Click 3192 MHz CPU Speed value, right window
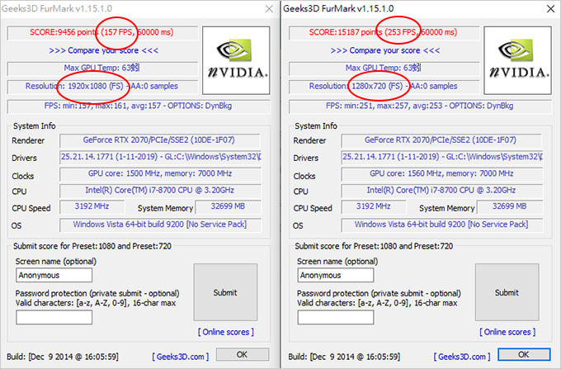Image resolution: width=561 pixels, height=369 pixels. point(374,206)
